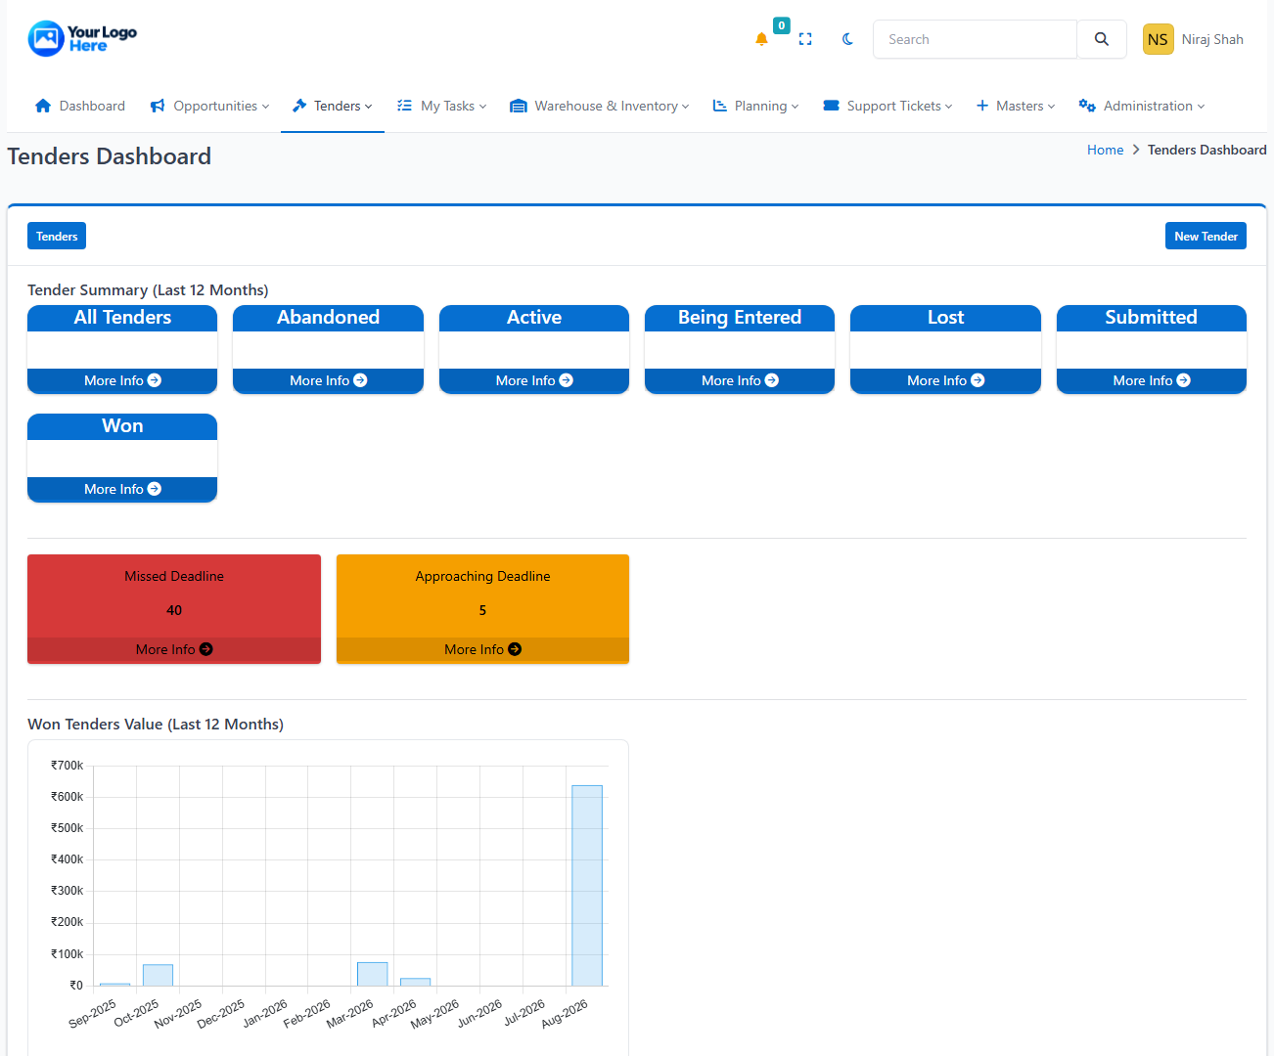Open More Info on Approaching Deadline

pyautogui.click(x=482, y=649)
